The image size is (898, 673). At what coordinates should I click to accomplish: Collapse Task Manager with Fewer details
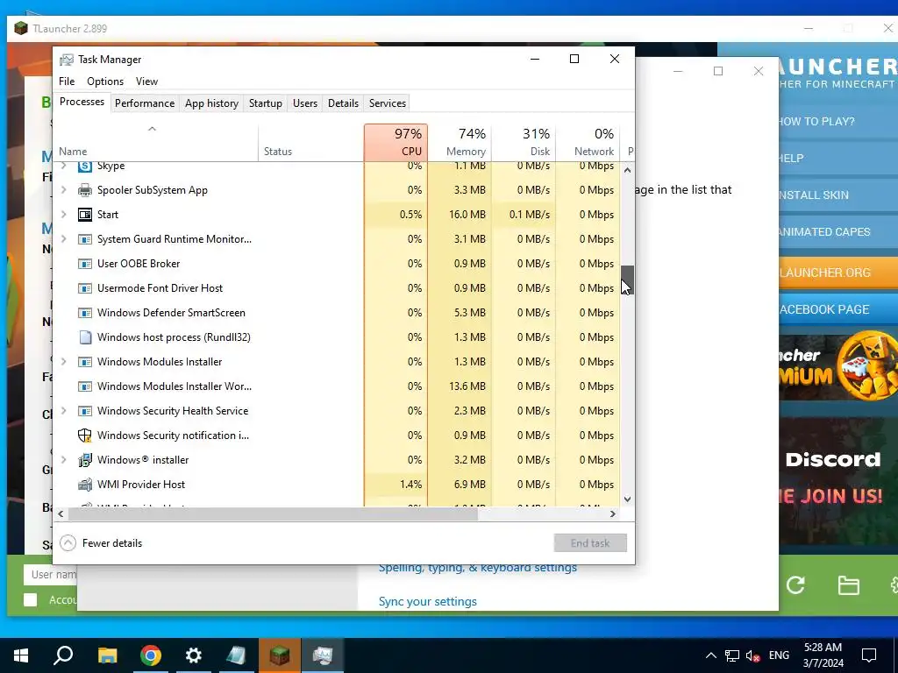pos(102,543)
